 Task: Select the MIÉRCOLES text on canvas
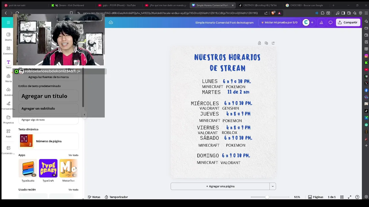coord(205,103)
